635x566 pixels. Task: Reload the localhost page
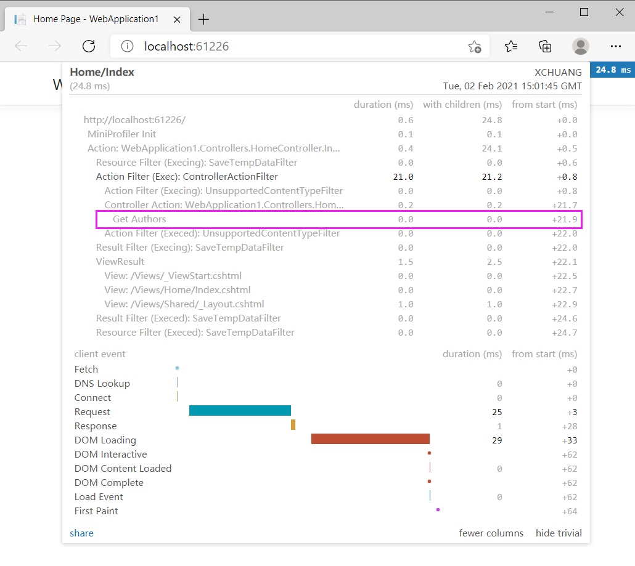88,46
